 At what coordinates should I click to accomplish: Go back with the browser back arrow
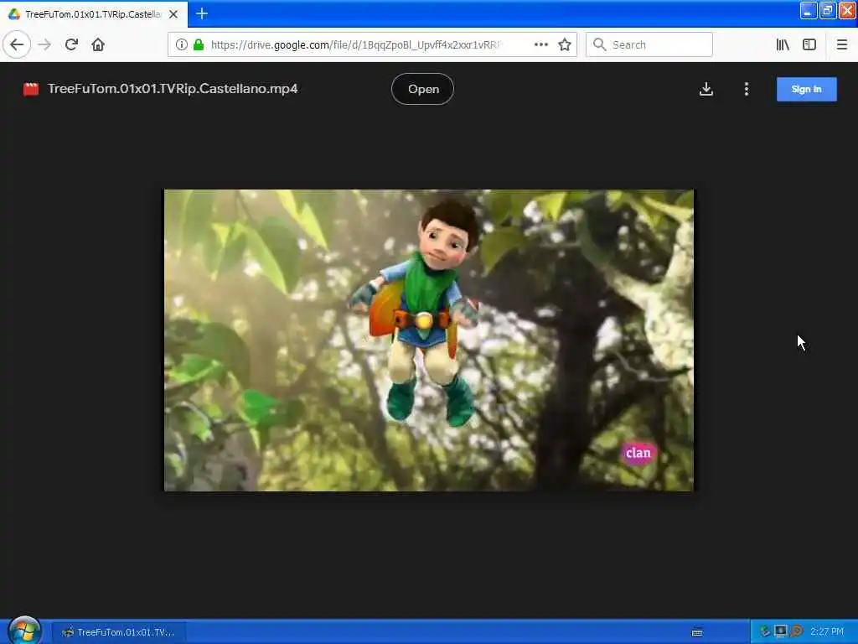click(17, 44)
